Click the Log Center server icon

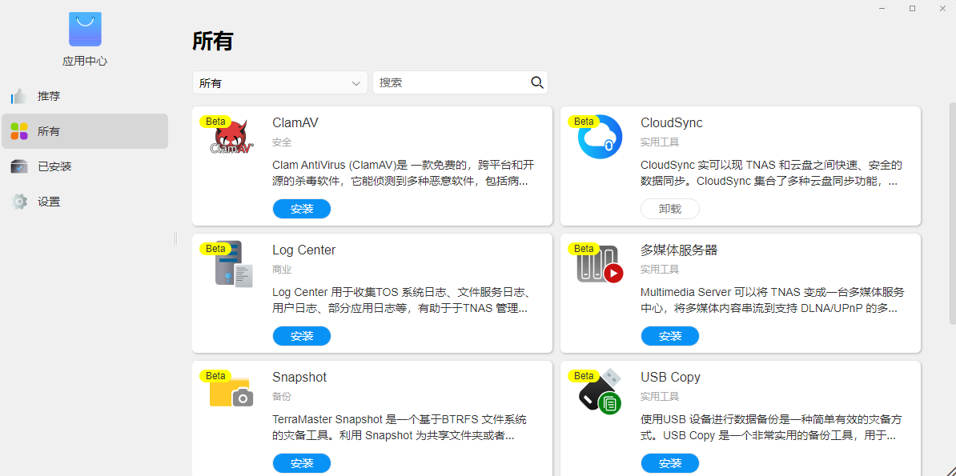(233, 264)
